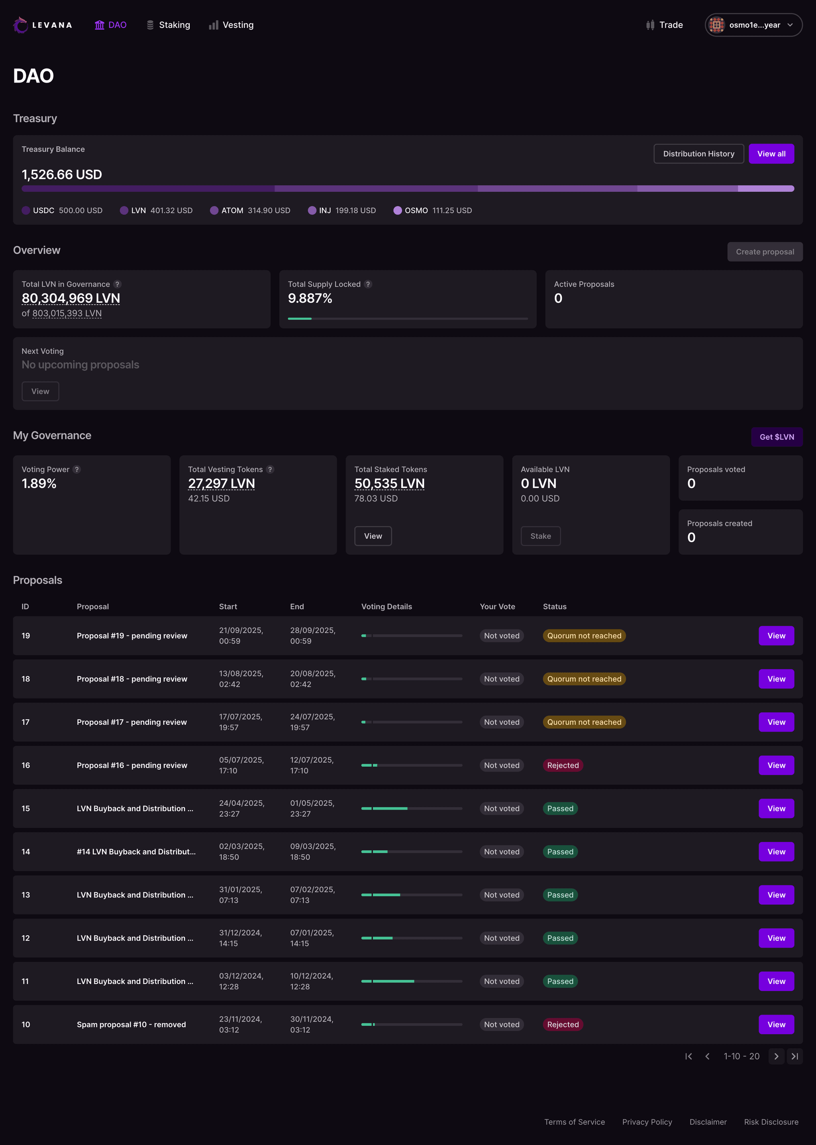
Task: Jump to first page using the pagination icon
Action: coord(688,1056)
